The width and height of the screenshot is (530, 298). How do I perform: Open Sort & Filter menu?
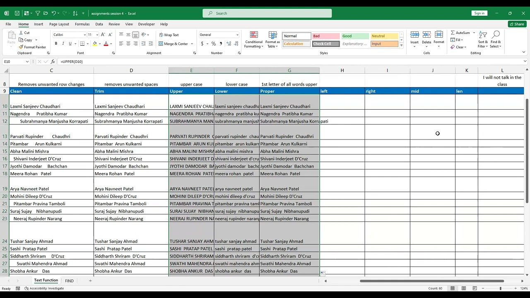point(483,40)
